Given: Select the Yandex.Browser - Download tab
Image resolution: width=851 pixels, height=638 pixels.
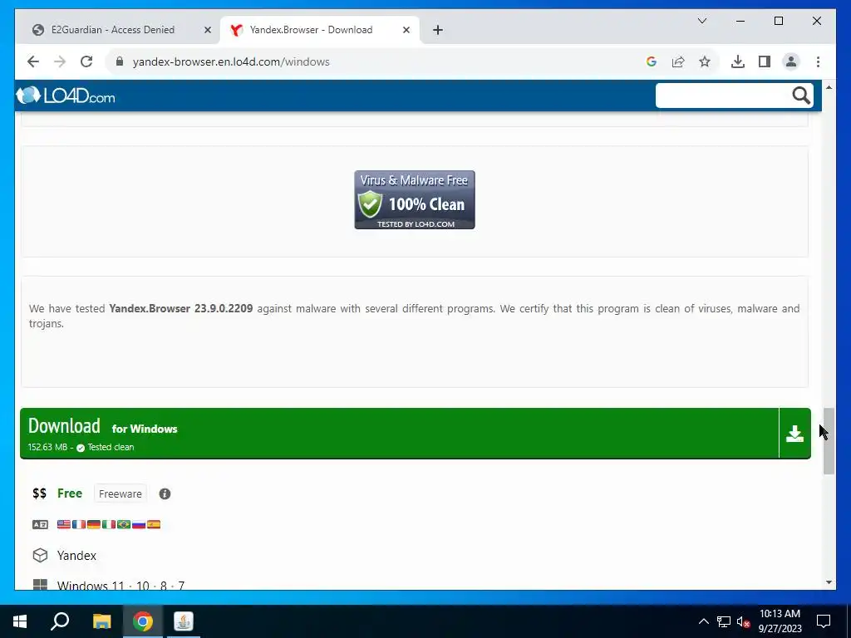Looking at the screenshot, I should tap(311, 30).
